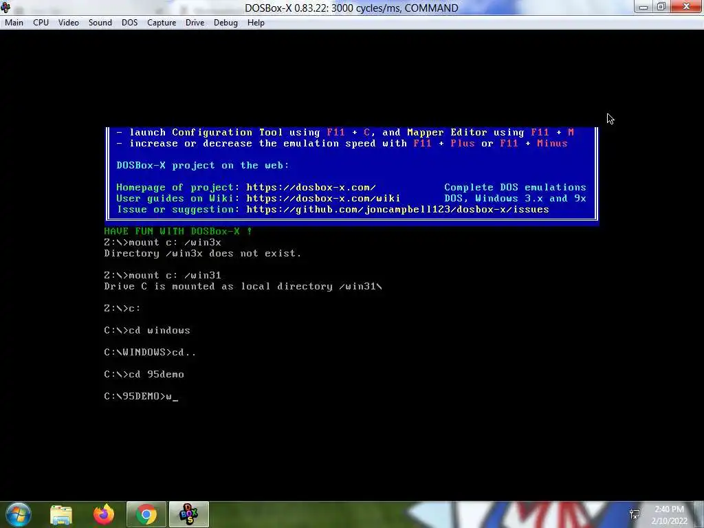
Task: Click the https://dosbox-x.com/ homepage URL
Action: 311,187
